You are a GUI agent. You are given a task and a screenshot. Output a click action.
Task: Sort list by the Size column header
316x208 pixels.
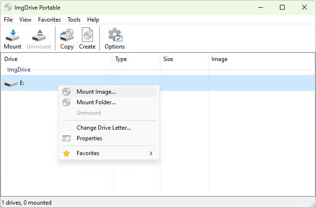click(x=184, y=59)
